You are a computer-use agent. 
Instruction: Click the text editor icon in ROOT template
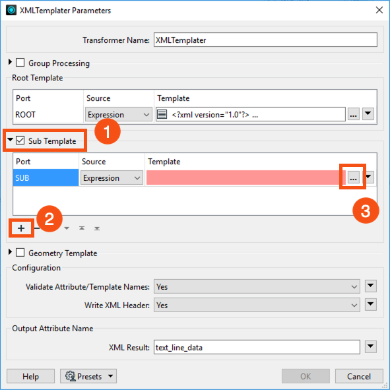[x=162, y=115]
